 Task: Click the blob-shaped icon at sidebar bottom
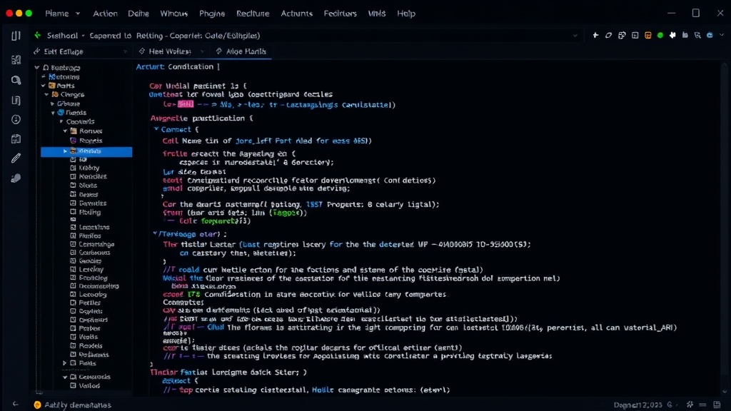click(x=16, y=178)
